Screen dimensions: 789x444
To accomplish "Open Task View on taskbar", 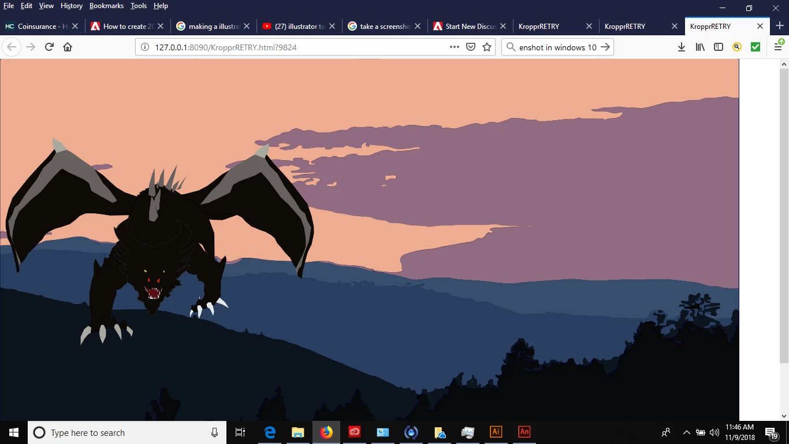I will tap(240, 432).
